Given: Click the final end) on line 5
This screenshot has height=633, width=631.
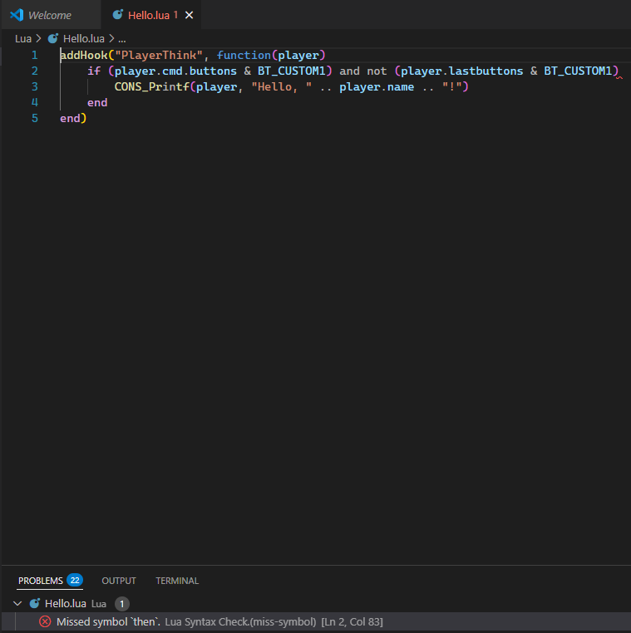Looking at the screenshot, I should coord(73,118).
